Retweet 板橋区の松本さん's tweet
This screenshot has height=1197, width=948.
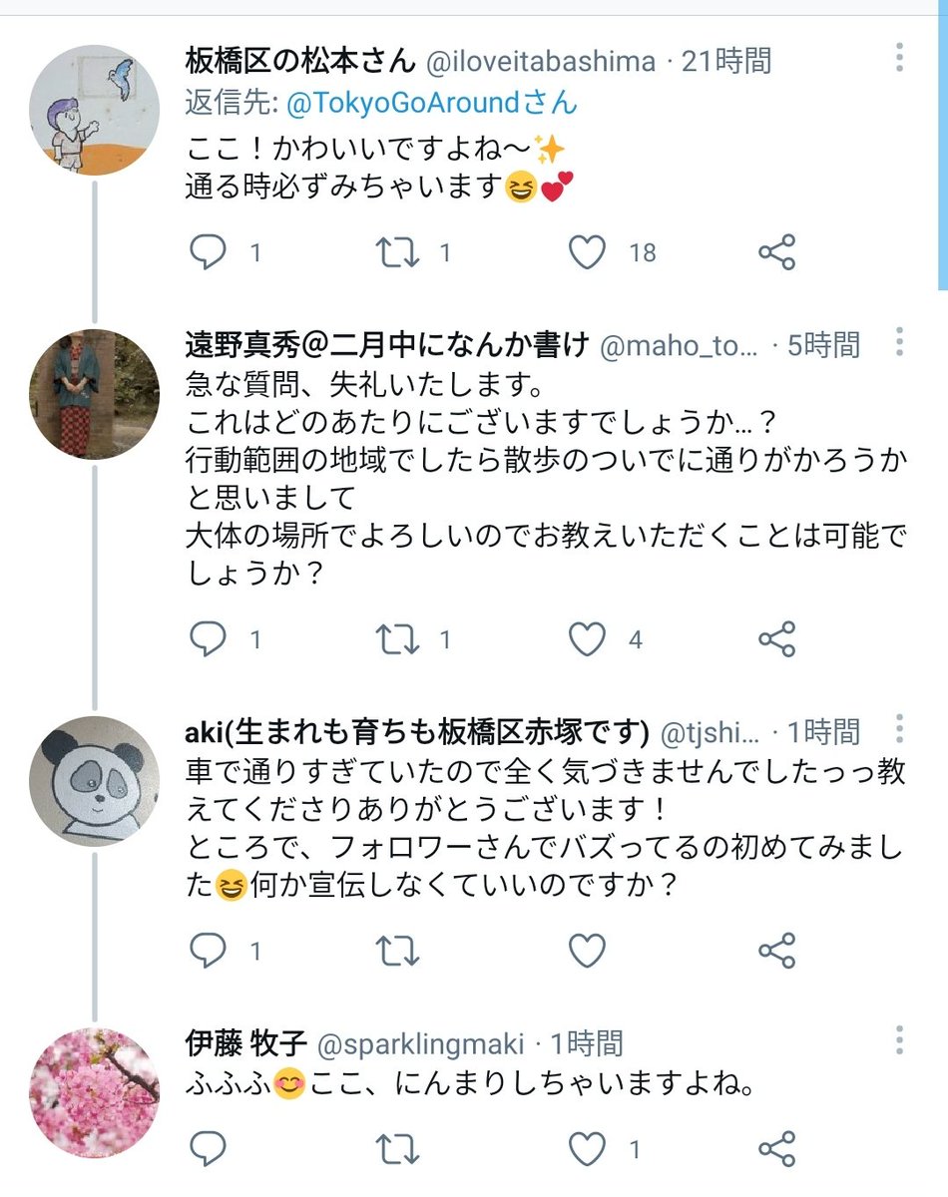pyautogui.click(x=398, y=253)
